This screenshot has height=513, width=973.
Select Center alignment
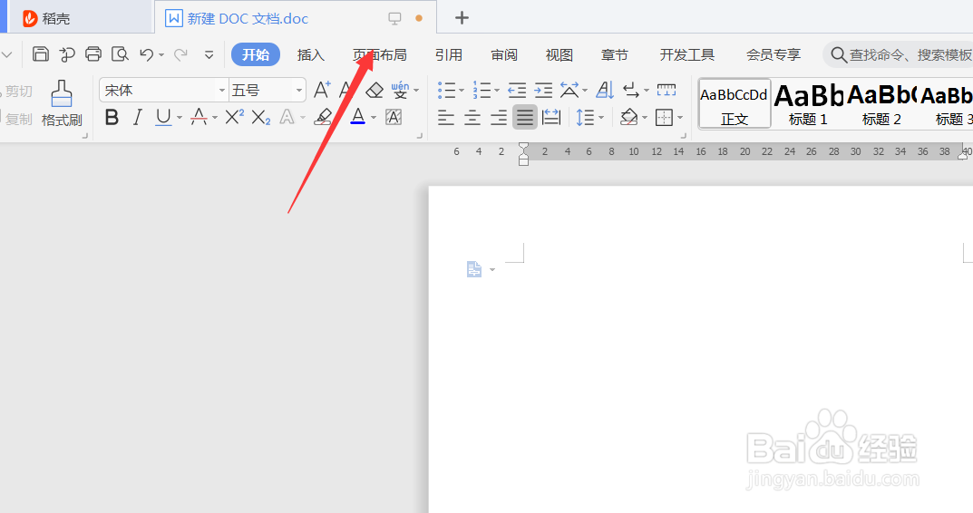coord(472,117)
